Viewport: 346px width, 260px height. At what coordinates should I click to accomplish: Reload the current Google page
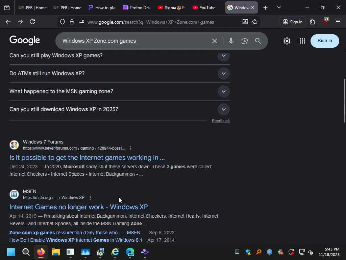[x=32, y=22]
